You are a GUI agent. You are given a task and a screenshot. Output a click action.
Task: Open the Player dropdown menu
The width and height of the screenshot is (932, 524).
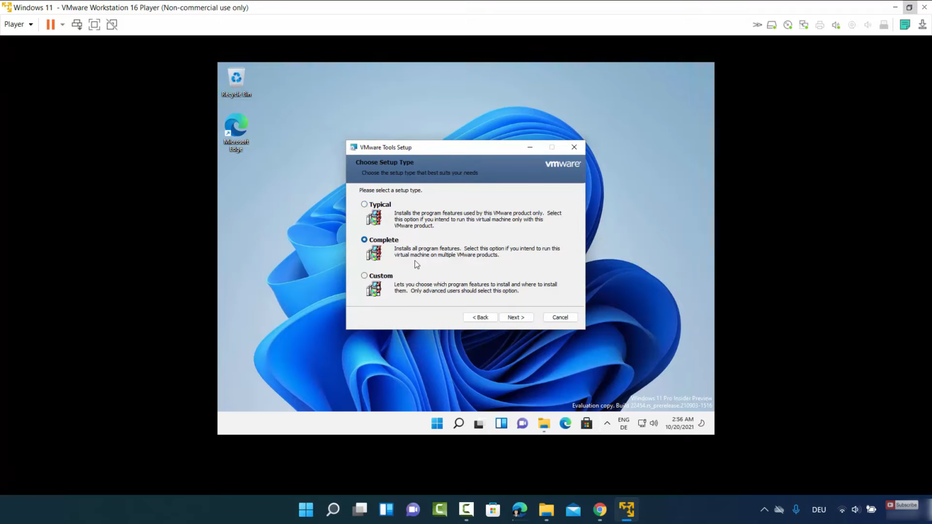(x=18, y=24)
